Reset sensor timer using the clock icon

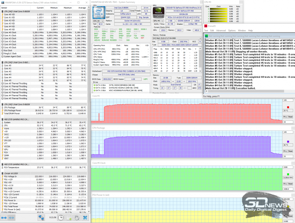[x=61, y=218]
